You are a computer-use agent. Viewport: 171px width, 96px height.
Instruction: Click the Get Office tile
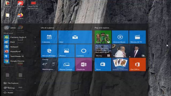pos(137,65)
